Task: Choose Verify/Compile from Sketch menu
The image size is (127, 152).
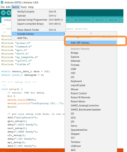Action: tap(39, 12)
